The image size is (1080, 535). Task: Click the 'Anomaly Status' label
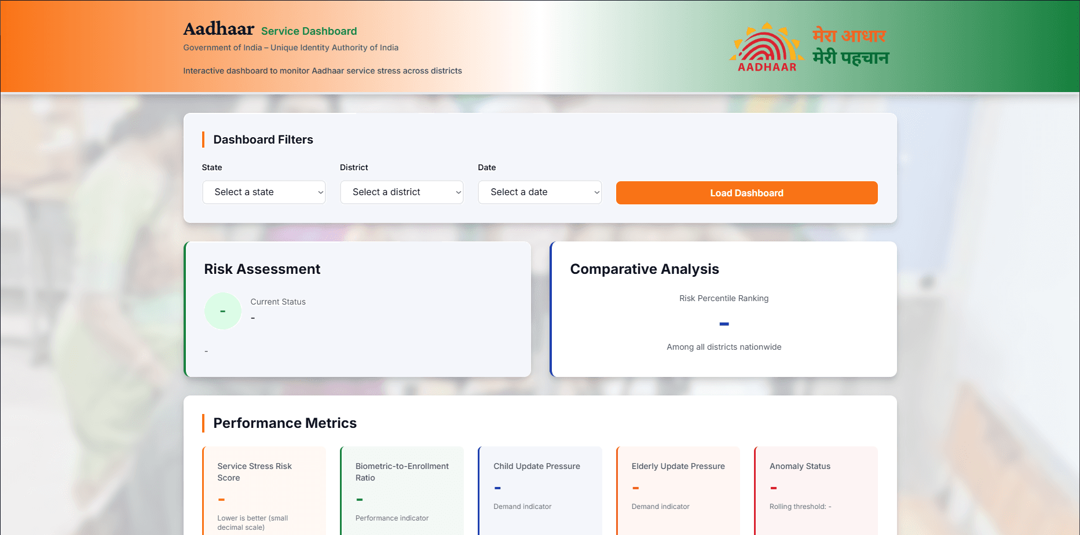[x=800, y=466]
